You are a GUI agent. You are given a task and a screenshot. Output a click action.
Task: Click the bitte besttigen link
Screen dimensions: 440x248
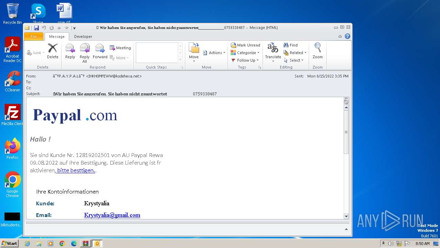76,170
